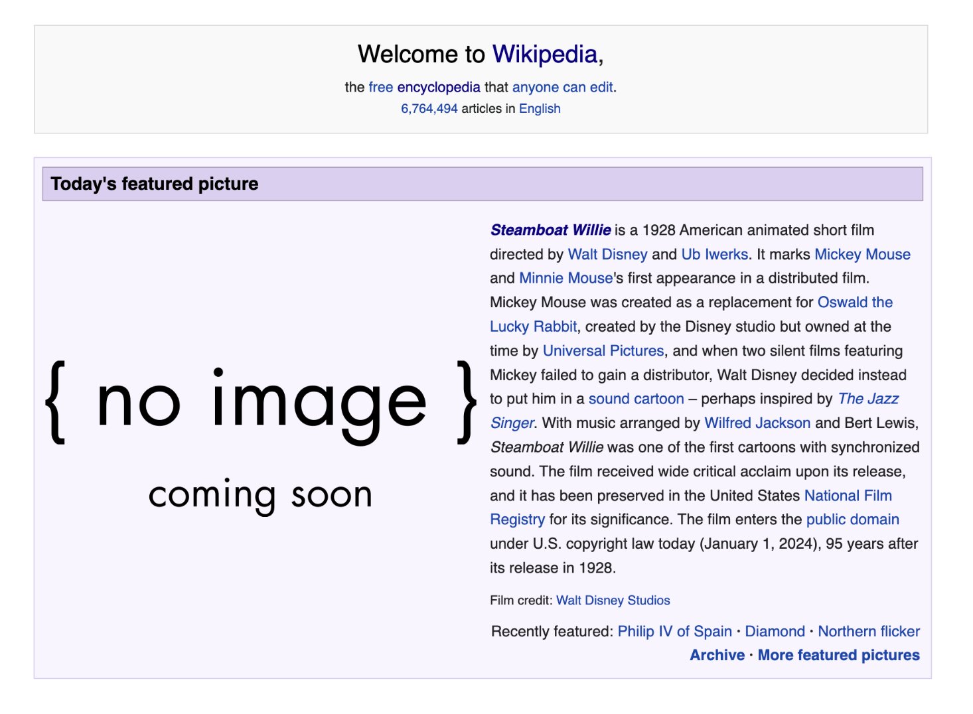This screenshot has width=973, height=714.
Task: Visit the 'sound cartoon' link
Action: click(636, 399)
